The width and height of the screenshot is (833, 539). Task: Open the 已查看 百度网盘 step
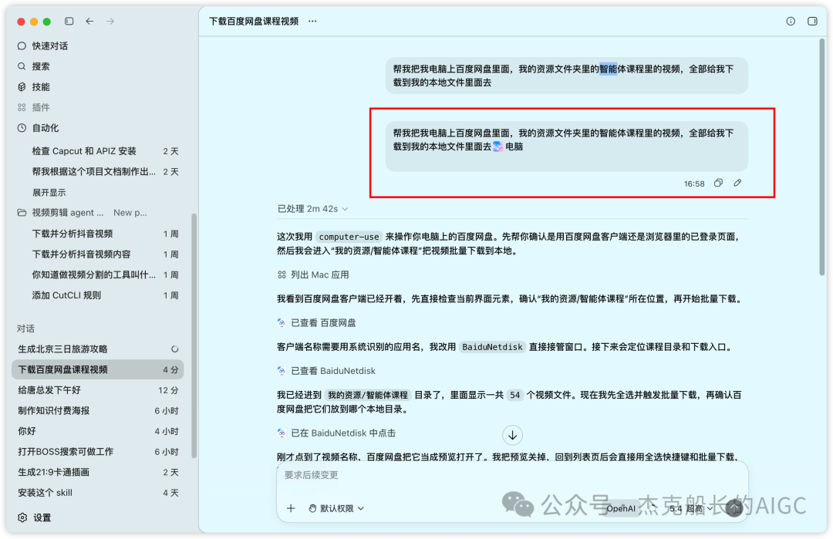point(317,323)
